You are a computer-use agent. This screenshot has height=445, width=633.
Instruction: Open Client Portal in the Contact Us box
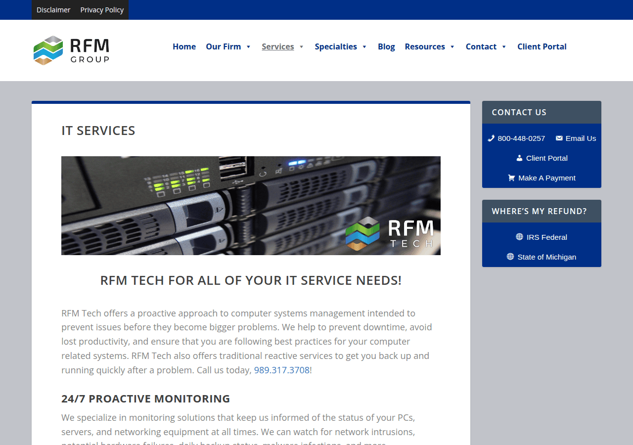click(547, 158)
